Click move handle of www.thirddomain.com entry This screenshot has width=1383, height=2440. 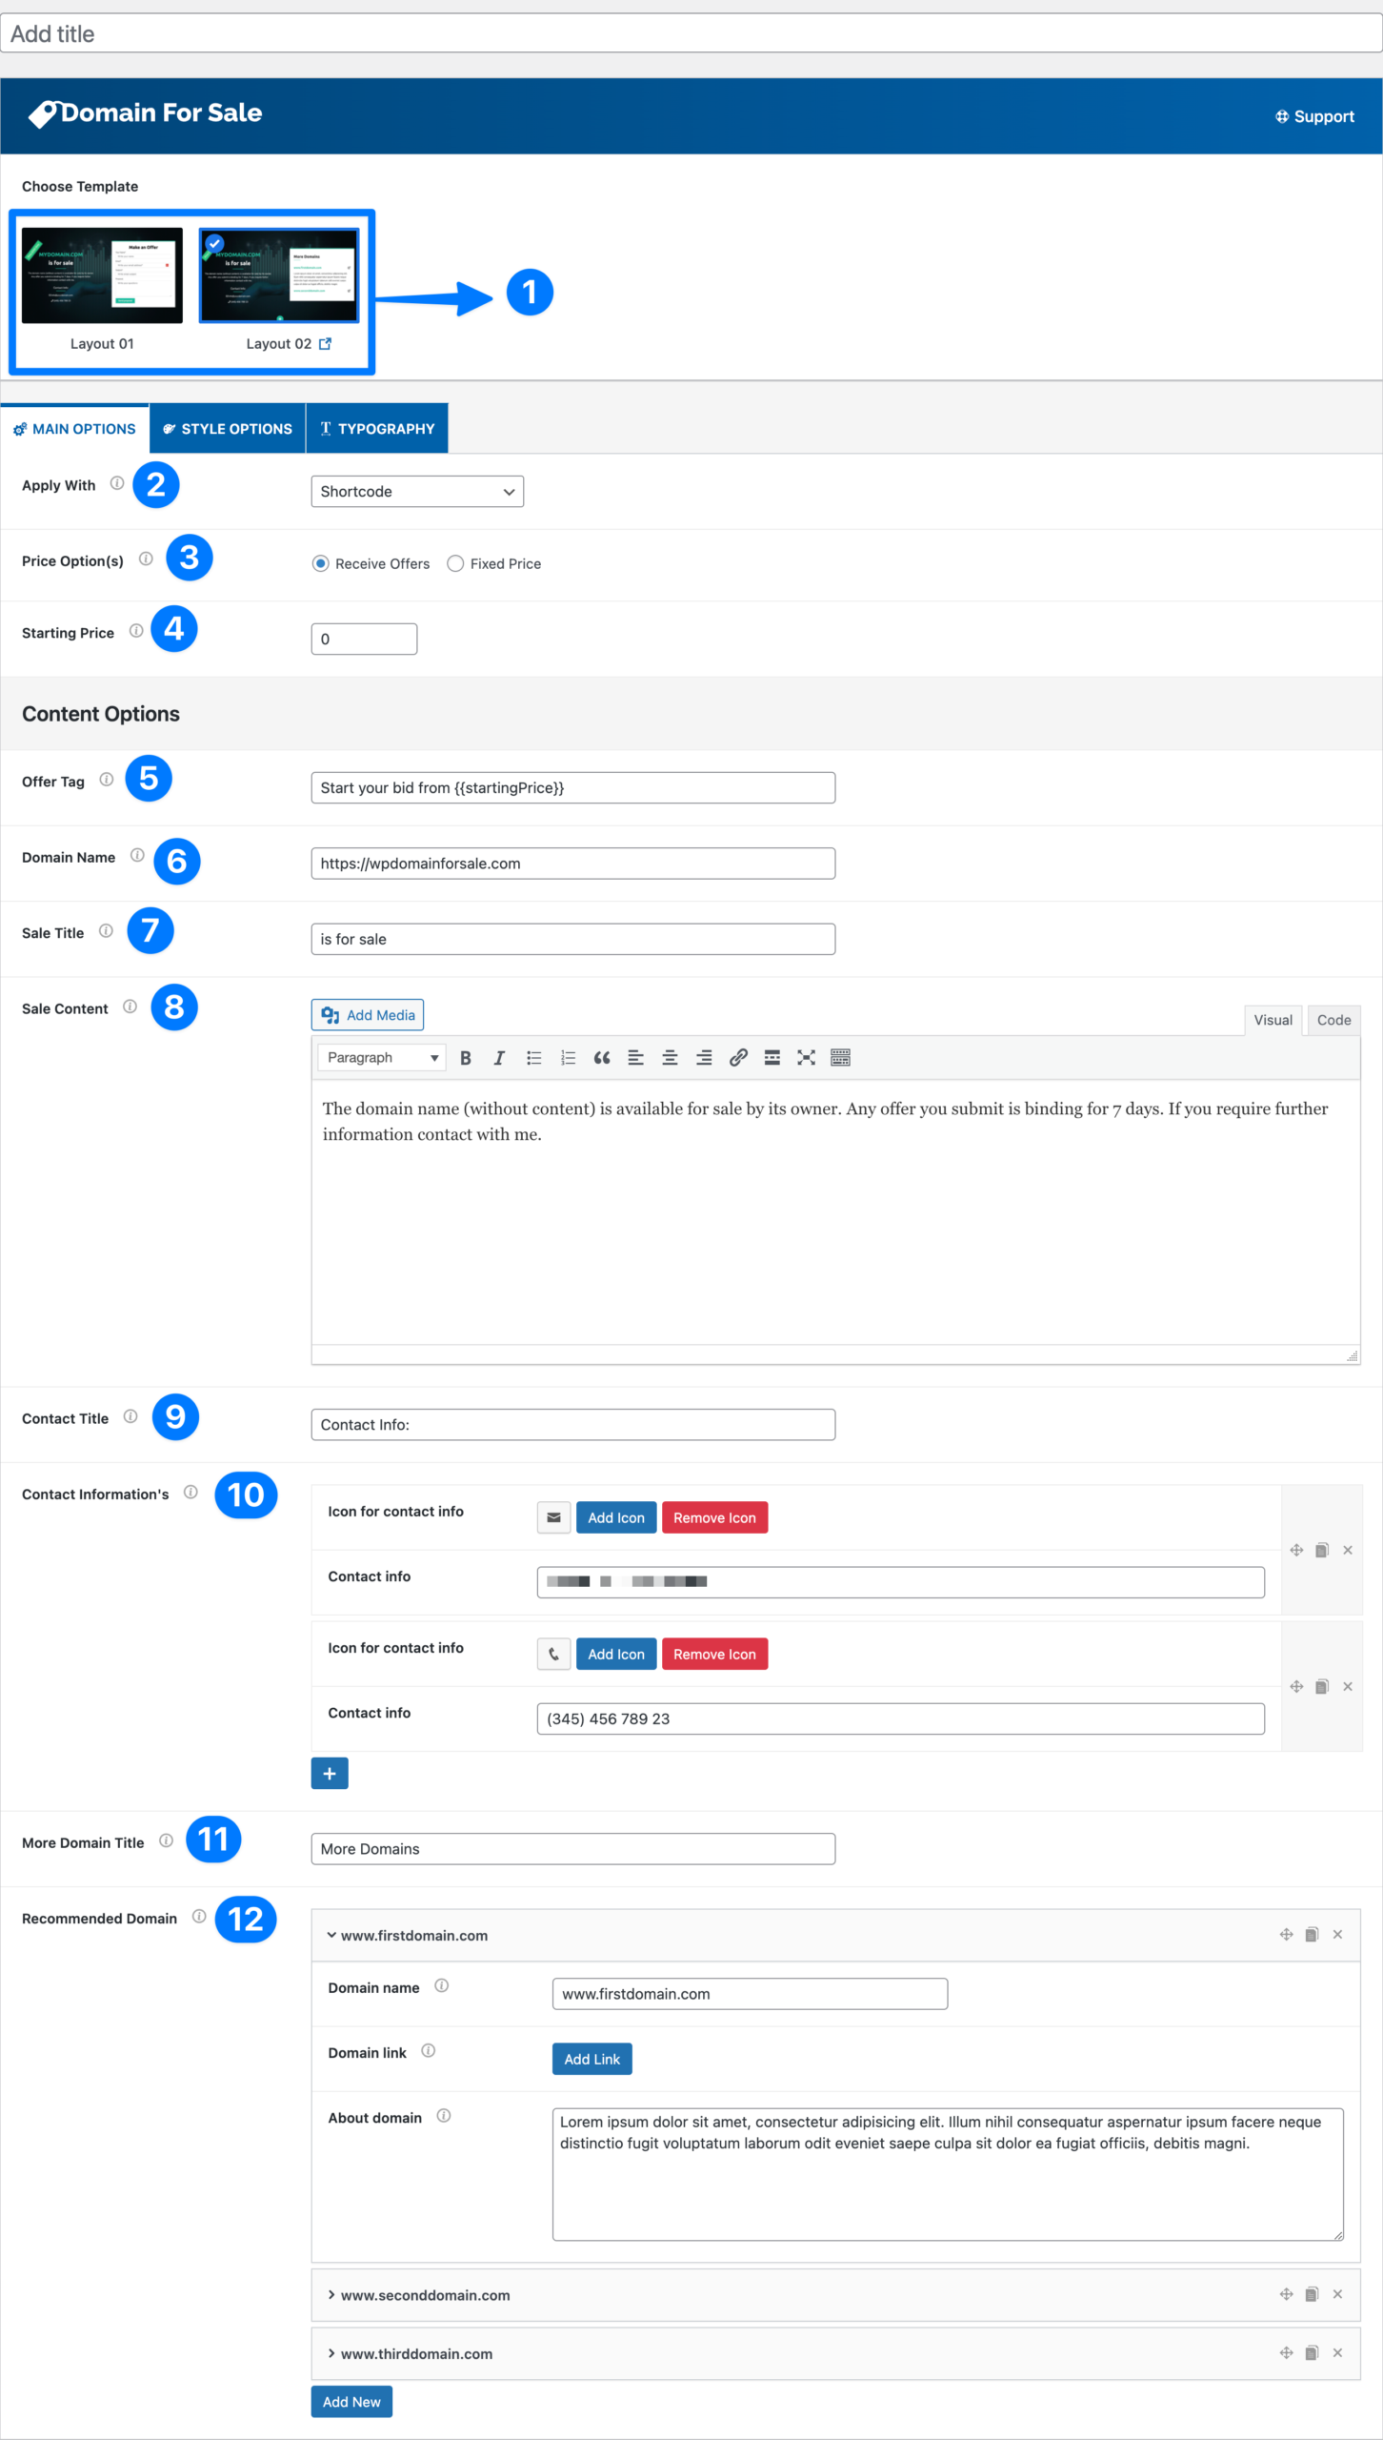(x=1286, y=2353)
